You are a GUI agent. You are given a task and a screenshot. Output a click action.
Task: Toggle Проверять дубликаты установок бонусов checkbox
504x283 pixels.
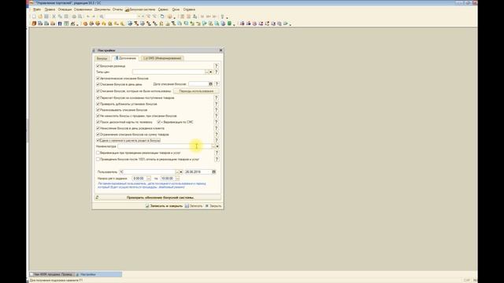click(x=98, y=104)
